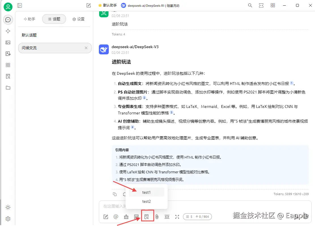Viewport: 315px width, 226px height.
Task: Click the 02/06 23:51 timestamp under DeepSeek-V3
Action: coord(120,52)
